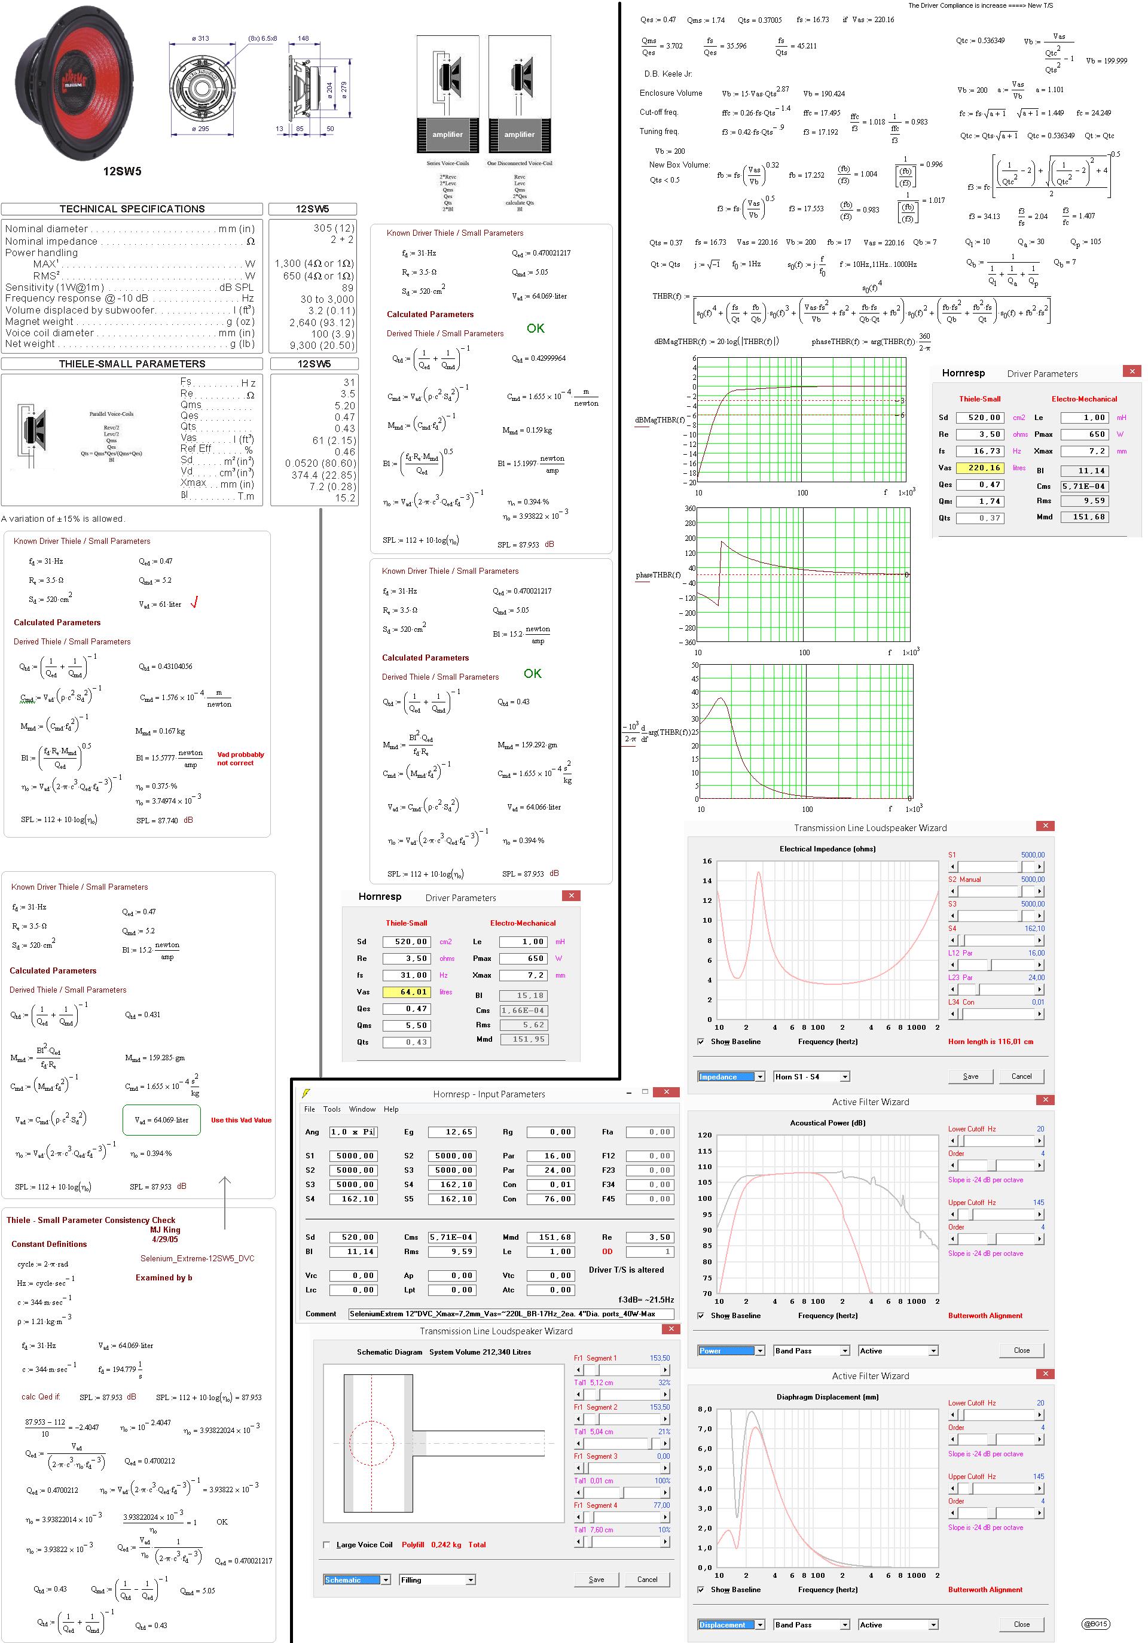This screenshot has width=1148, height=1643.
Task: Click Save in the Schematic Diagram wizard
Action: point(597,1580)
